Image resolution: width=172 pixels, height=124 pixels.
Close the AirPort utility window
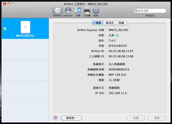click(x=5, y=4)
